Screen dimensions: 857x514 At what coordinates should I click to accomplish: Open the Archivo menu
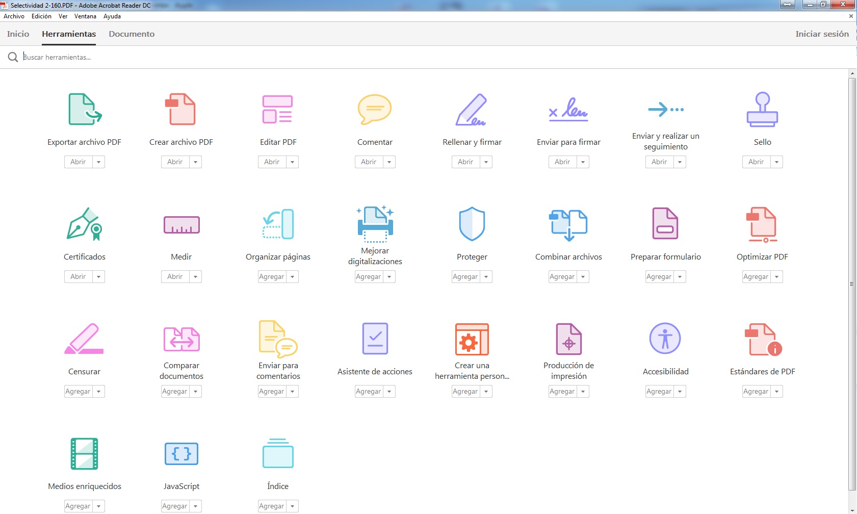point(14,16)
